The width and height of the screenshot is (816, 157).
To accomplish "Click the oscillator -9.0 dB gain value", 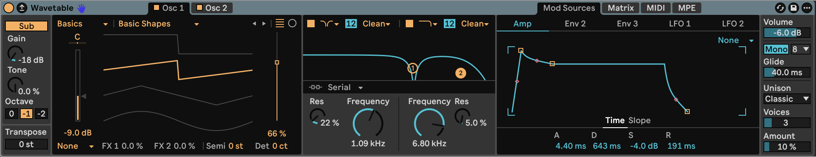I will click(x=77, y=133).
